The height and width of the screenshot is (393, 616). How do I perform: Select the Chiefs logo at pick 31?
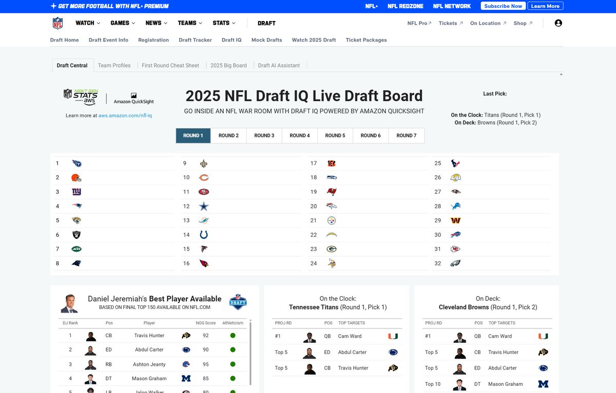pos(455,249)
